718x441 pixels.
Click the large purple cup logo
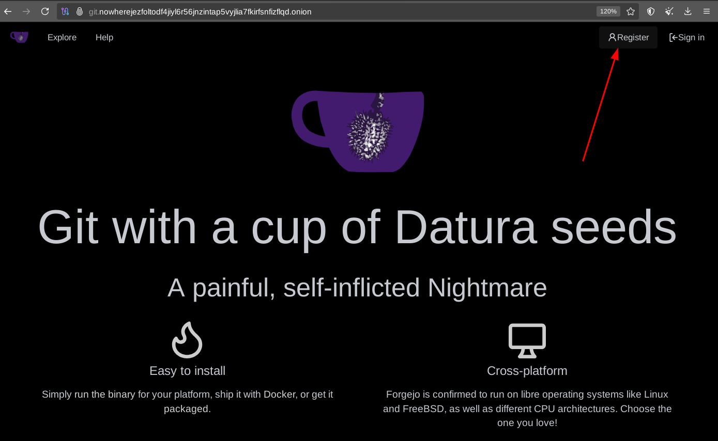pyautogui.click(x=358, y=131)
